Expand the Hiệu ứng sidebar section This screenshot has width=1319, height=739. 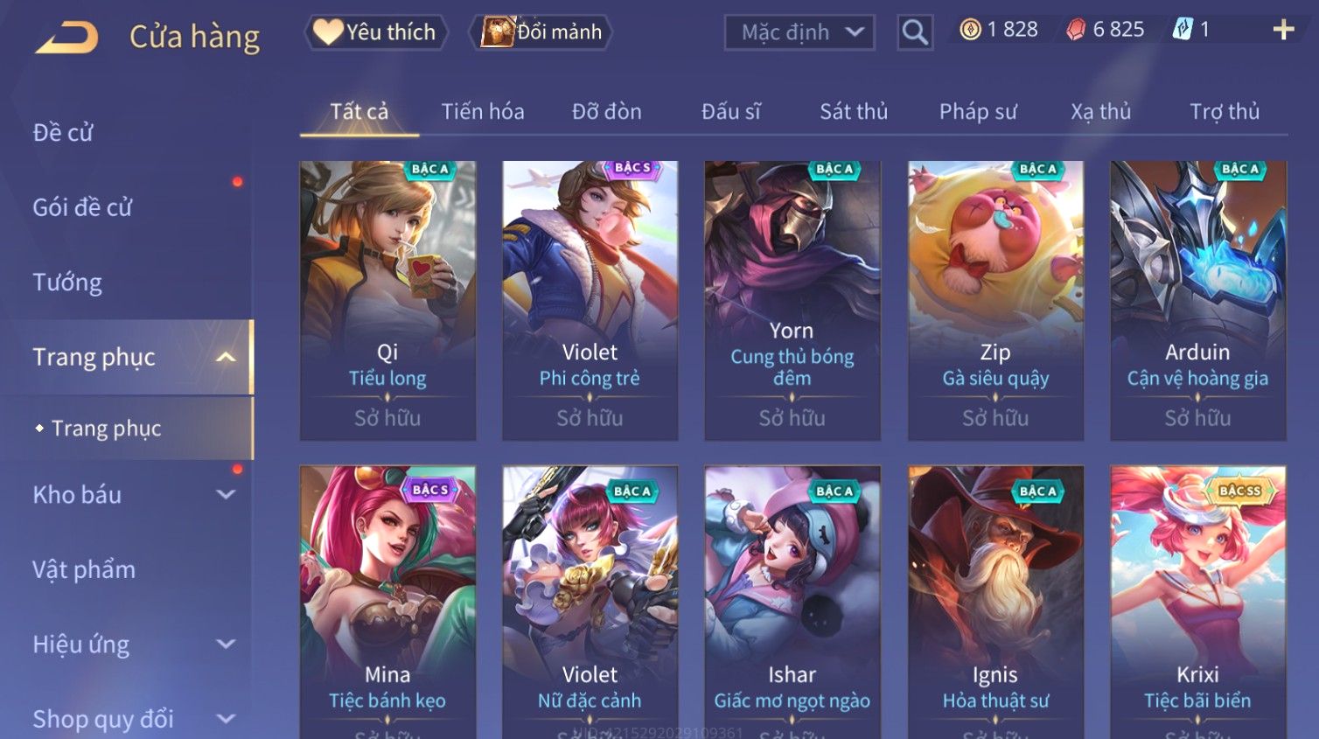[226, 644]
